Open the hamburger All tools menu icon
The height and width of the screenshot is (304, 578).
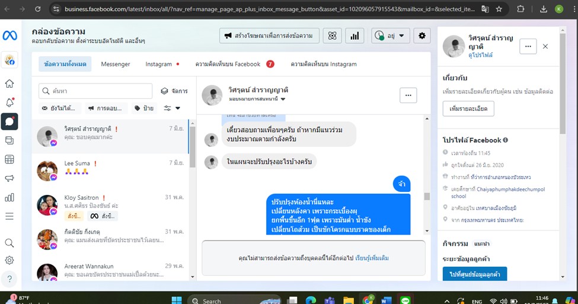click(x=9, y=216)
